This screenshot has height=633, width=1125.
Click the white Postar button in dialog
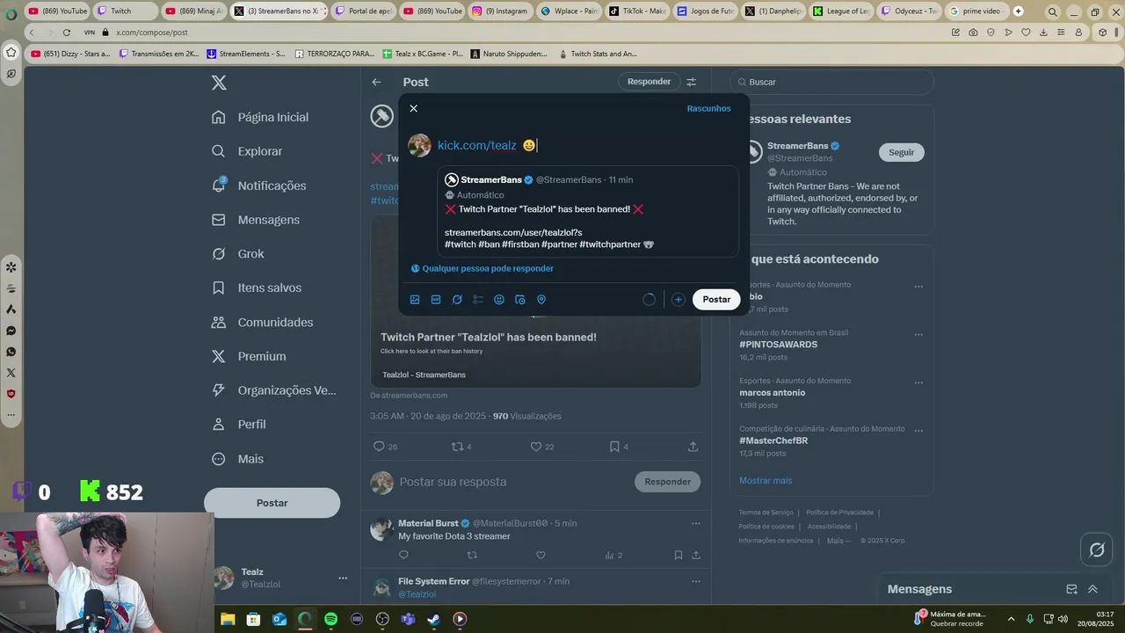pyautogui.click(x=716, y=300)
